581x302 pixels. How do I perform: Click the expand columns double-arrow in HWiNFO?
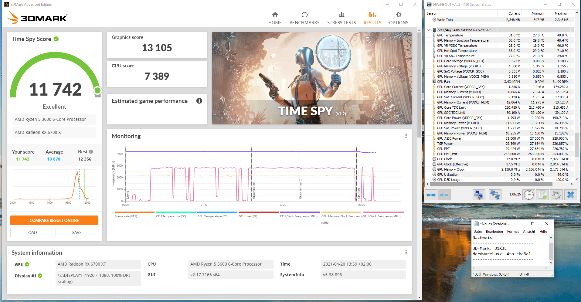click(431, 195)
